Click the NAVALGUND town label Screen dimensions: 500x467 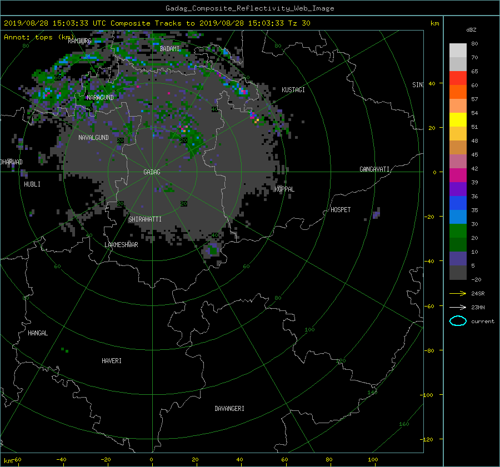[93, 138]
